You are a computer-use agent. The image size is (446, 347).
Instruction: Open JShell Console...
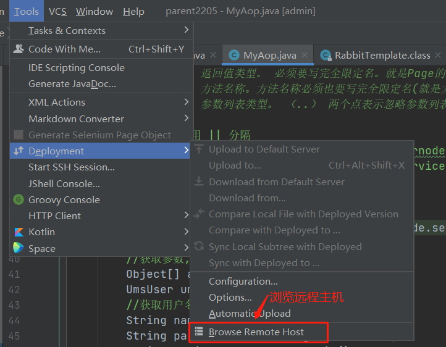100,183
